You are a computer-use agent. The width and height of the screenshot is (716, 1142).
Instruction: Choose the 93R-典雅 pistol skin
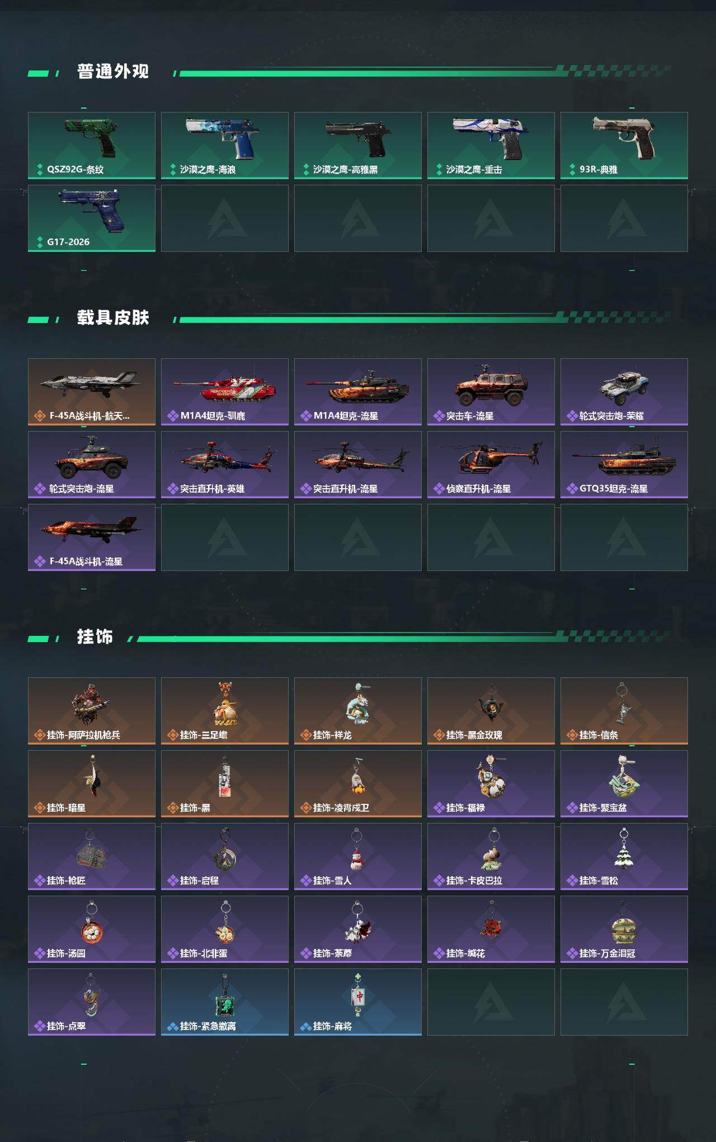624,146
